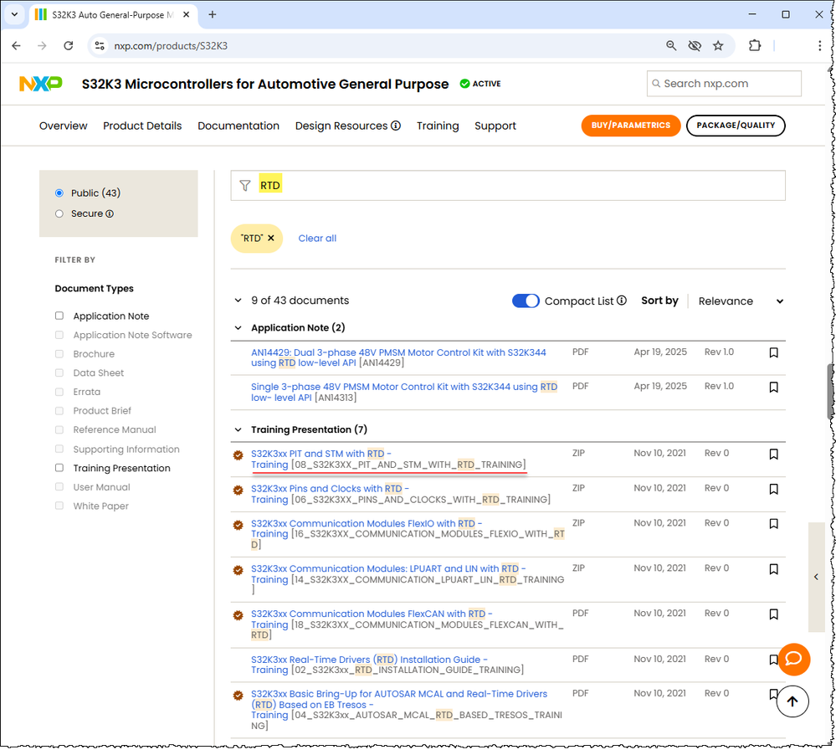
Task: Open browser extensions puzzle icon
Action: tap(755, 46)
